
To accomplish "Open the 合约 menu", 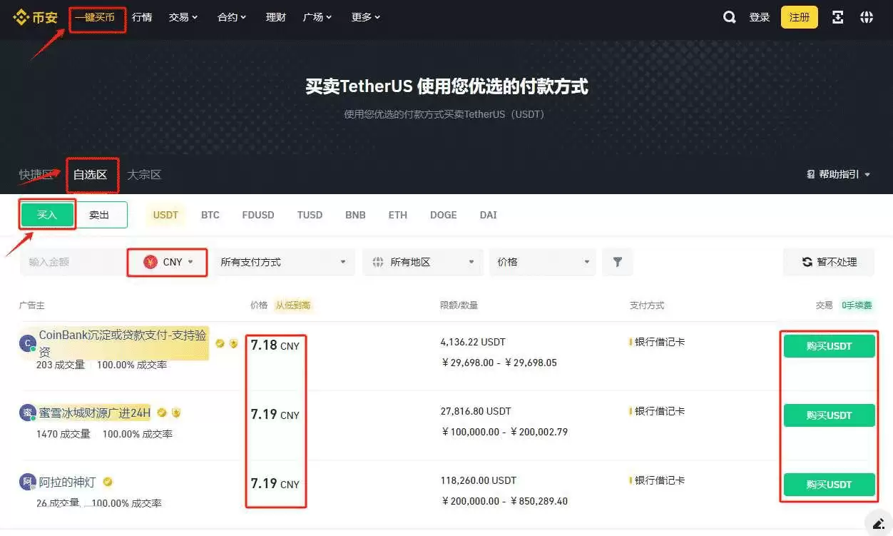I will [x=230, y=16].
